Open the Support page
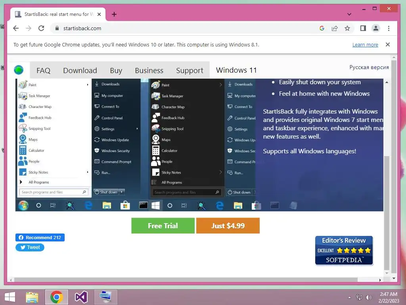Screen dimensions: 406x305 [190, 70]
